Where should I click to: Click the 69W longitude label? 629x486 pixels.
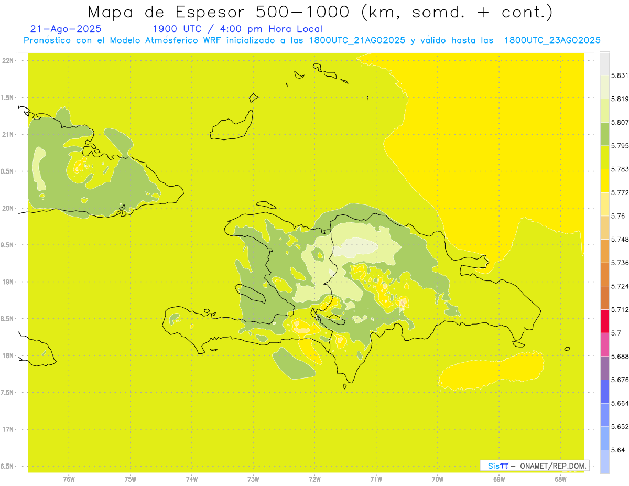click(x=499, y=479)
